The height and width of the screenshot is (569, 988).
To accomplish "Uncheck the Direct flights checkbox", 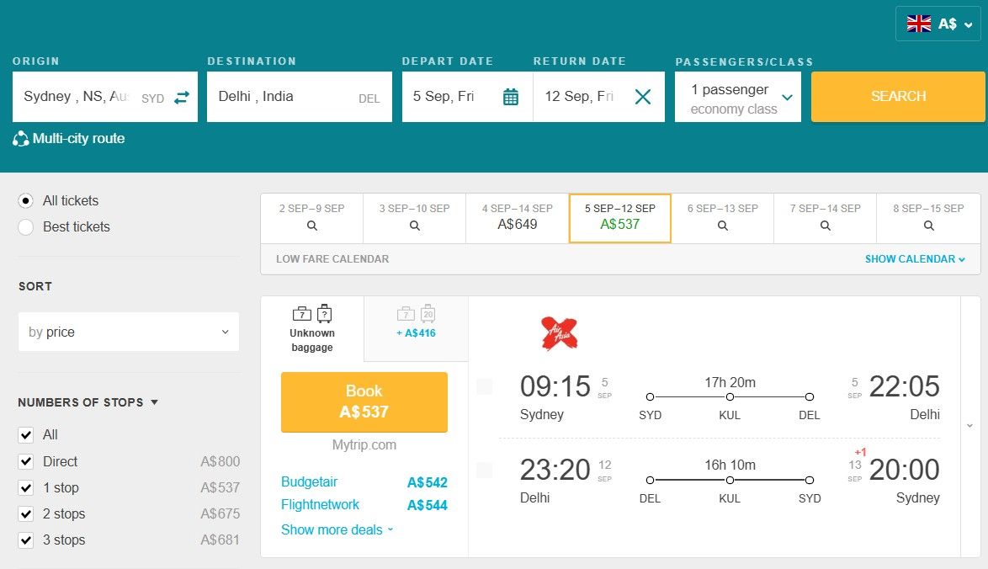I will click(26, 462).
